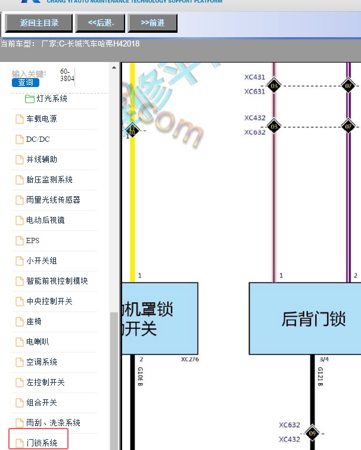Screen dimensions: 361x450
Task: Click the XC431 connector label
Action: [254, 77]
